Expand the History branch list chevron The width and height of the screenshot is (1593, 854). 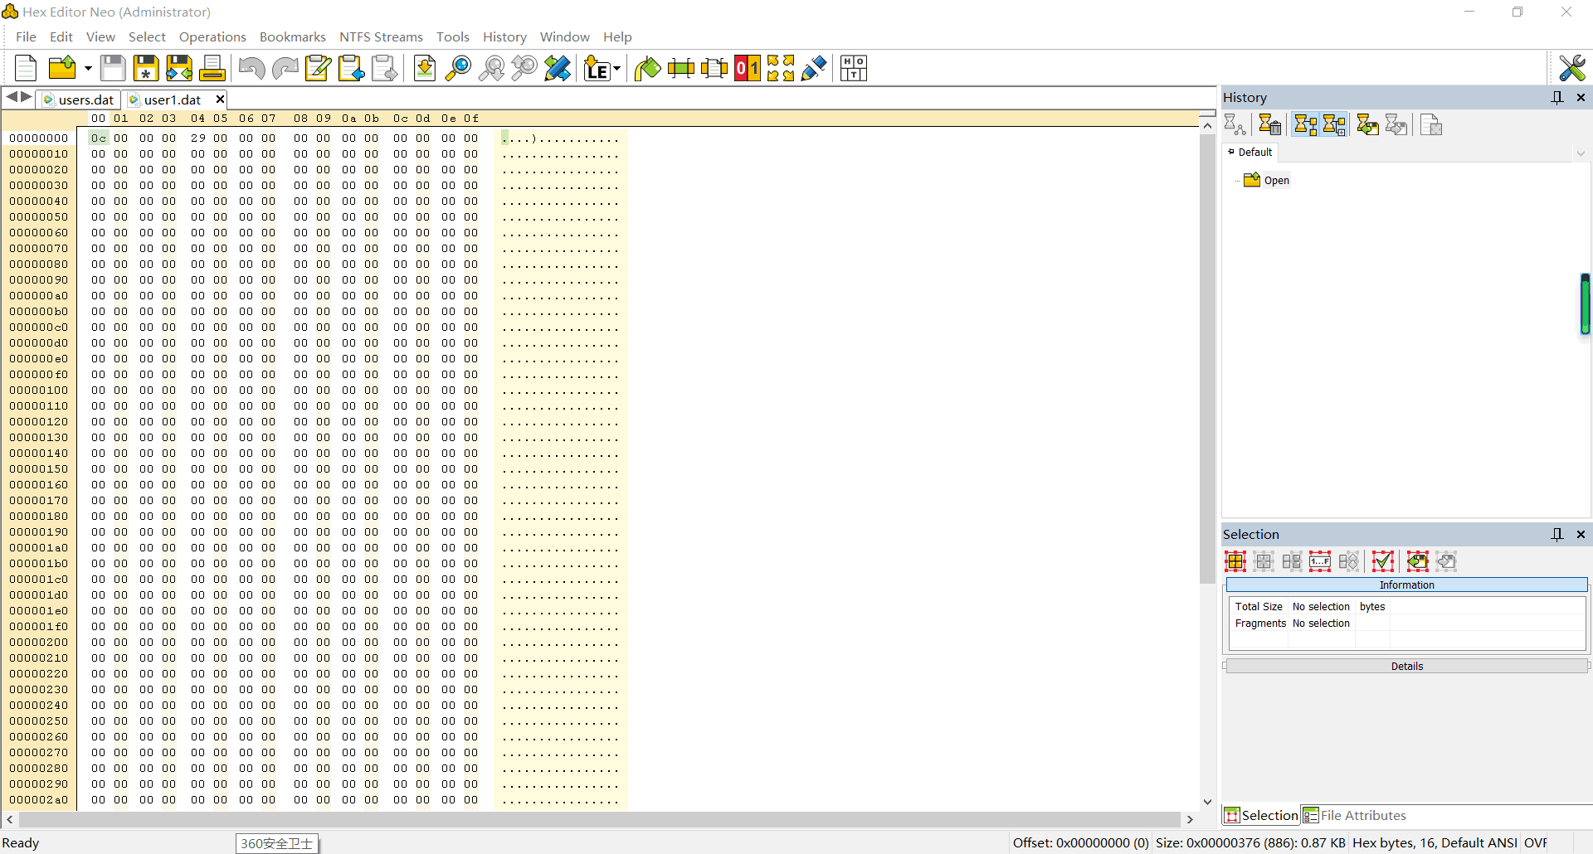1581,153
